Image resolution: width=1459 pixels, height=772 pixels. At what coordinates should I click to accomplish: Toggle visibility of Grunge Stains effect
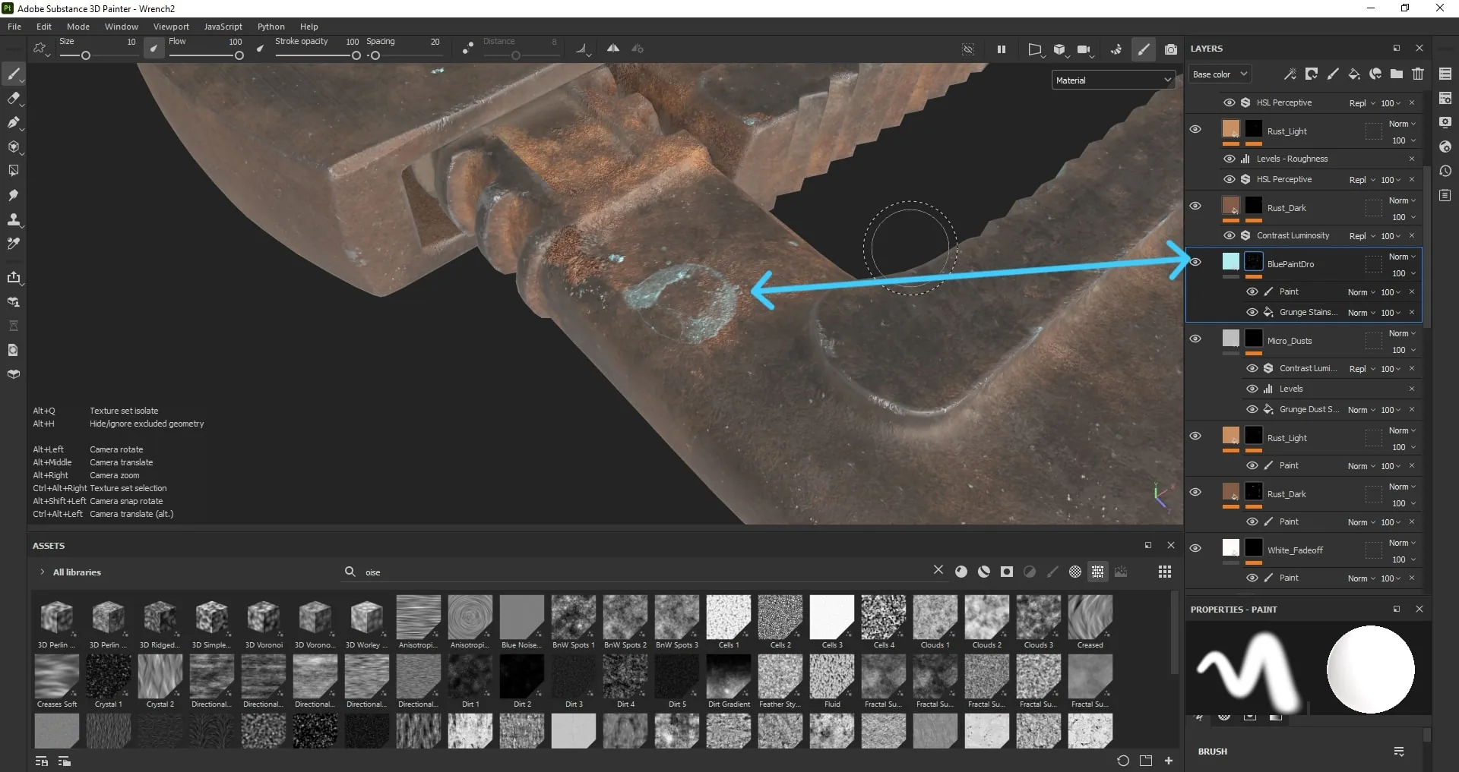(1252, 312)
